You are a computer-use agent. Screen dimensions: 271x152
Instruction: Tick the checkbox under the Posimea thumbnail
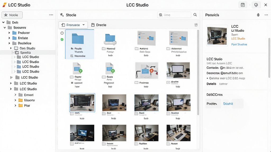[137, 83]
